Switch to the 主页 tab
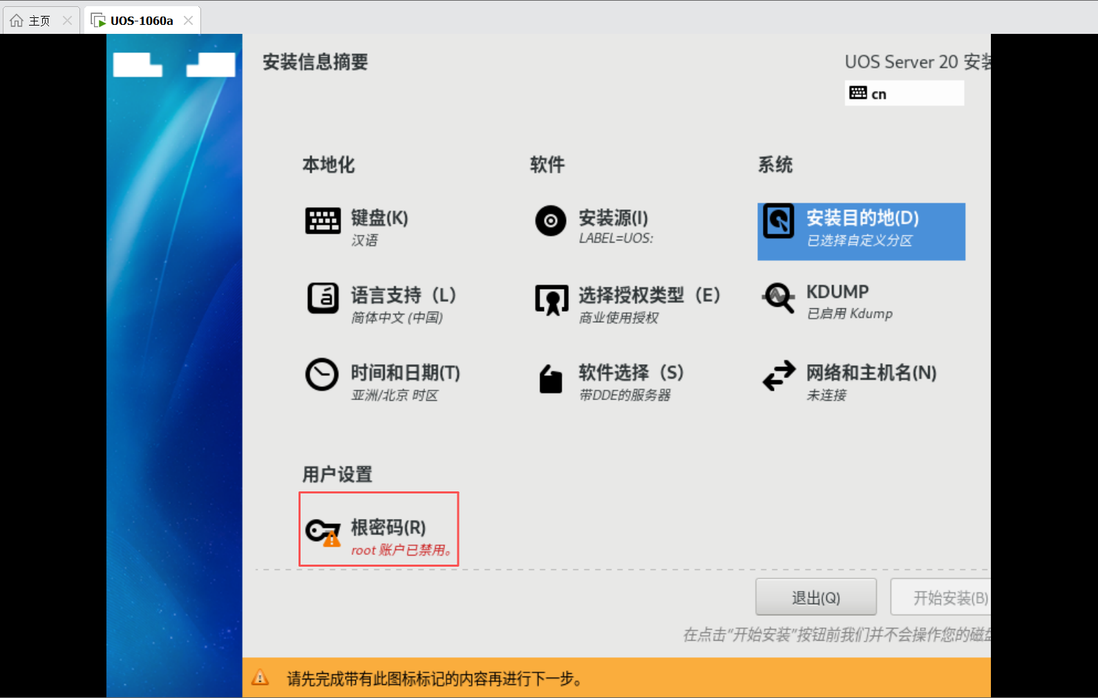The height and width of the screenshot is (698, 1098). coord(40,21)
